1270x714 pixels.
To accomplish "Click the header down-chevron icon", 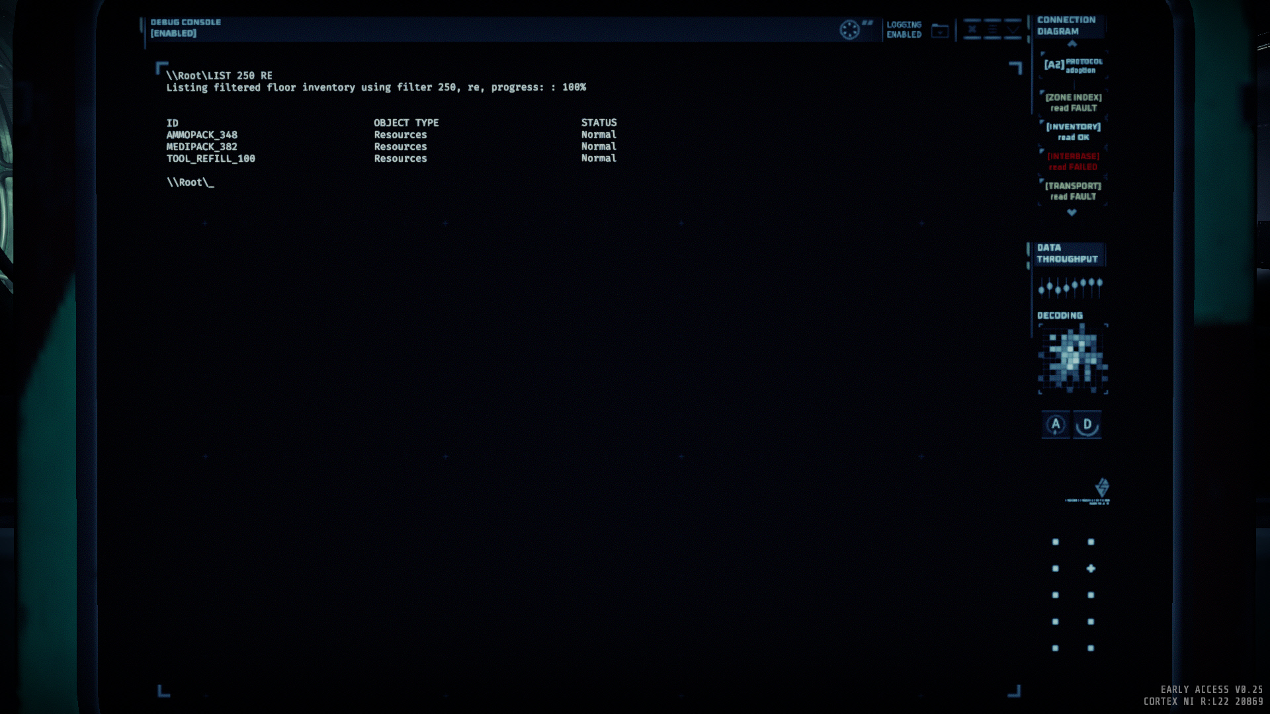I will 1013,29.
